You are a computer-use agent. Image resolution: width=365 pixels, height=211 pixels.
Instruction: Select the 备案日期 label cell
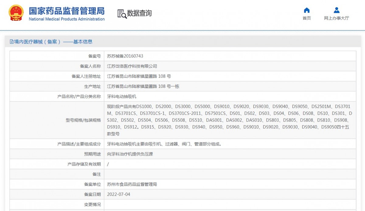click(57, 194)
